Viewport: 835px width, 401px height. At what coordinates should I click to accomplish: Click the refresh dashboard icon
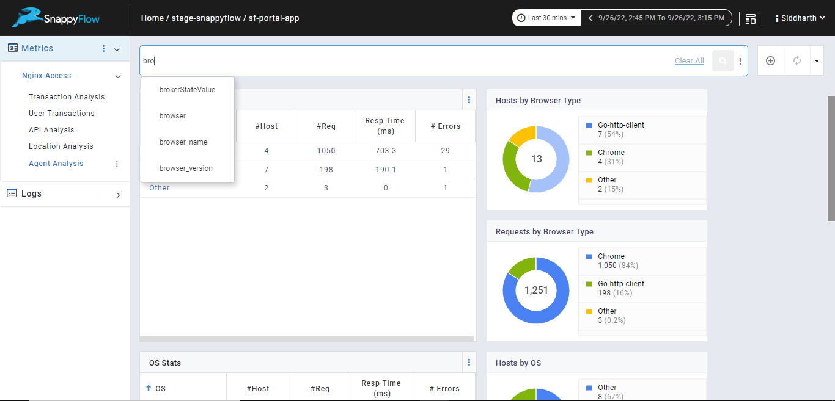797,61
